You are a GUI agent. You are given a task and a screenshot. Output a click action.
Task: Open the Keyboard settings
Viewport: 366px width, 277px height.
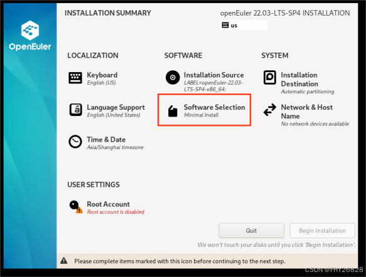(x=93, y=78)
